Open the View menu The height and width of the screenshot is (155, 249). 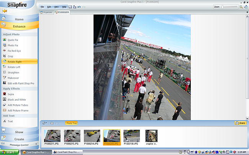pyautogui.click(x=56, y=7)
